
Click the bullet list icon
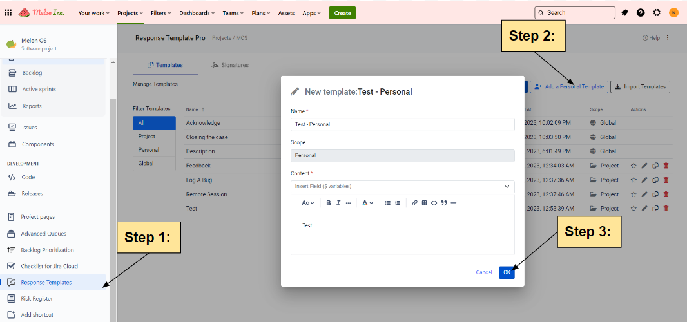(x=388, y=203)
